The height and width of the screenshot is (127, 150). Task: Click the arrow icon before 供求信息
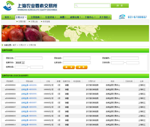(41, 22)
